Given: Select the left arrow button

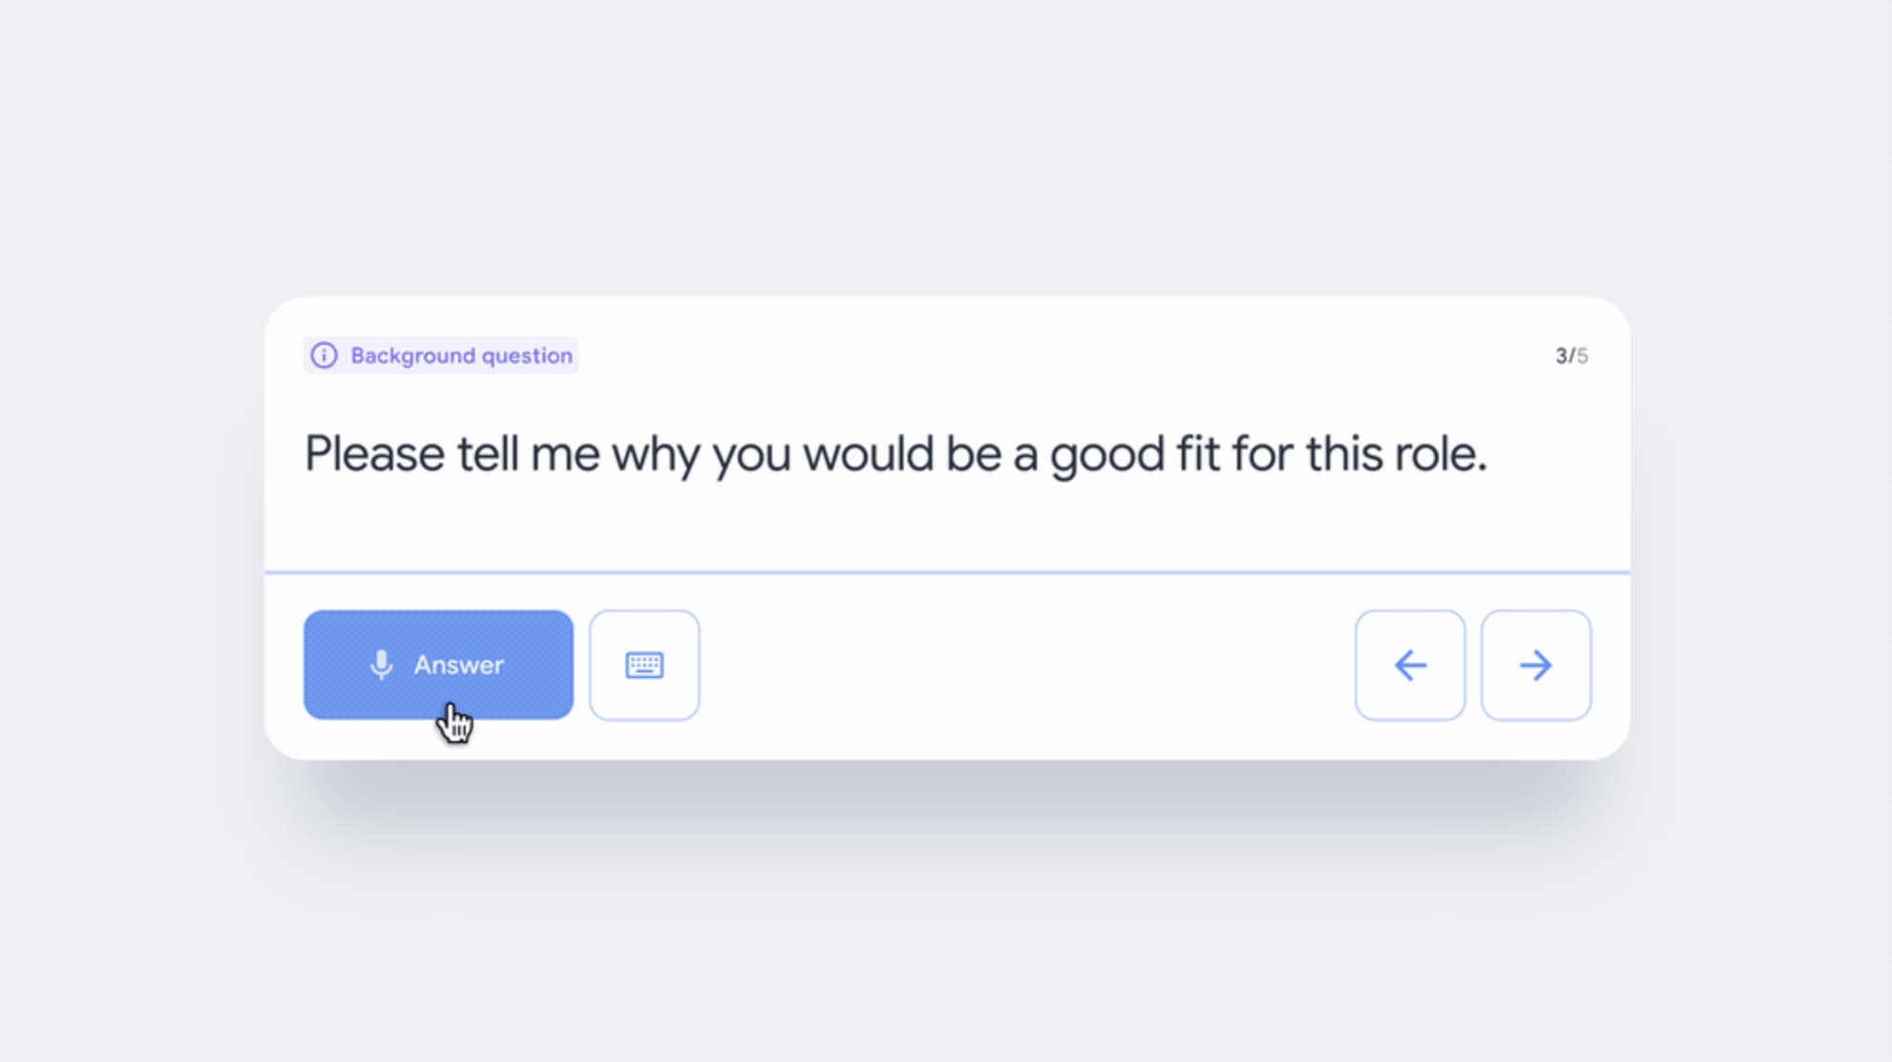Looking at the screenshot, I should (x=1410, y=665).
